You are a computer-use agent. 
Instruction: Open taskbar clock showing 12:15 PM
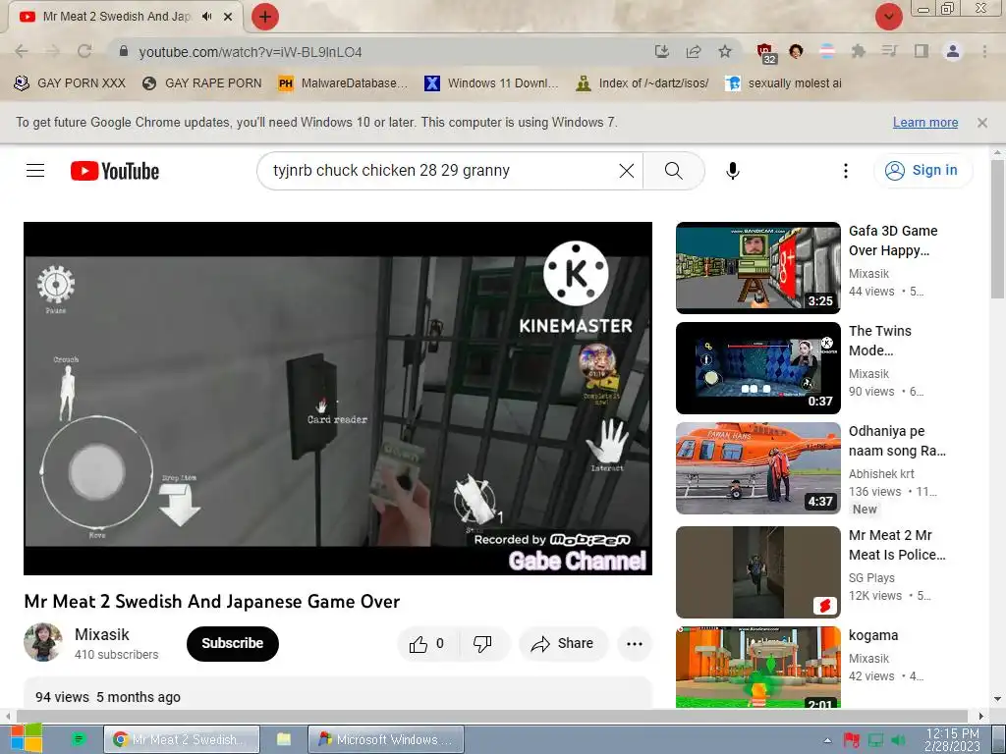tap(953, 739)
